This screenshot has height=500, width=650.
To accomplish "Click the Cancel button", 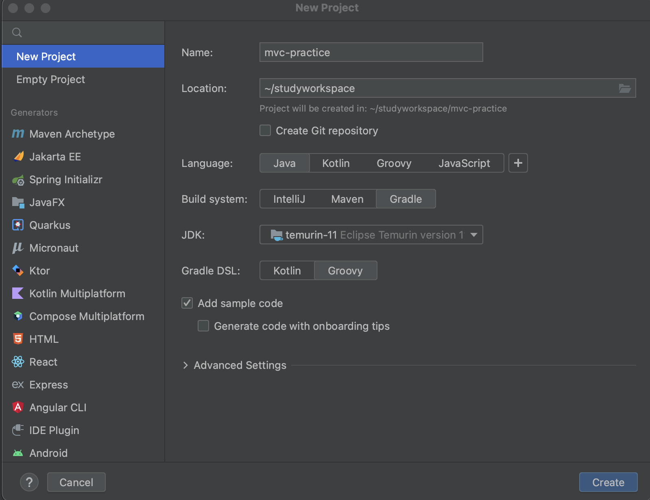I will pos(76,482).
